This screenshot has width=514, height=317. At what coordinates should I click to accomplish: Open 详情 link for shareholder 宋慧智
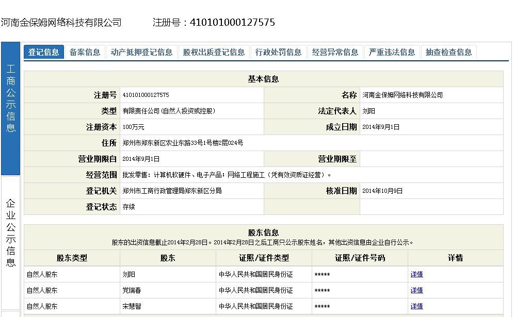pos(416,306)
